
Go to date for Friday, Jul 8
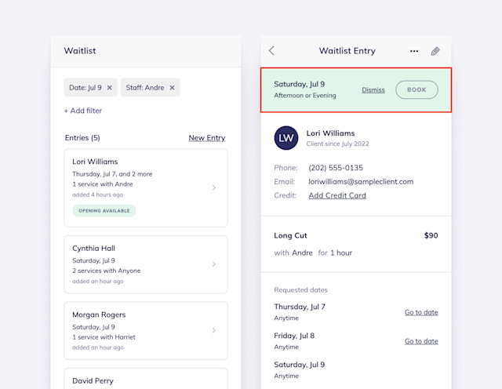[421, 341]
